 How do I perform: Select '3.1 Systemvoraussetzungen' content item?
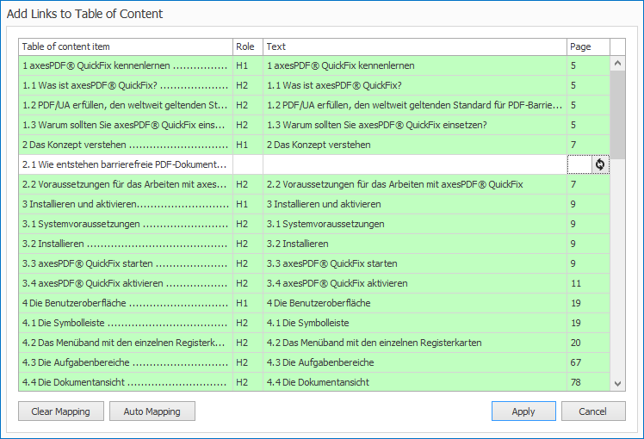tap(126, 224)
